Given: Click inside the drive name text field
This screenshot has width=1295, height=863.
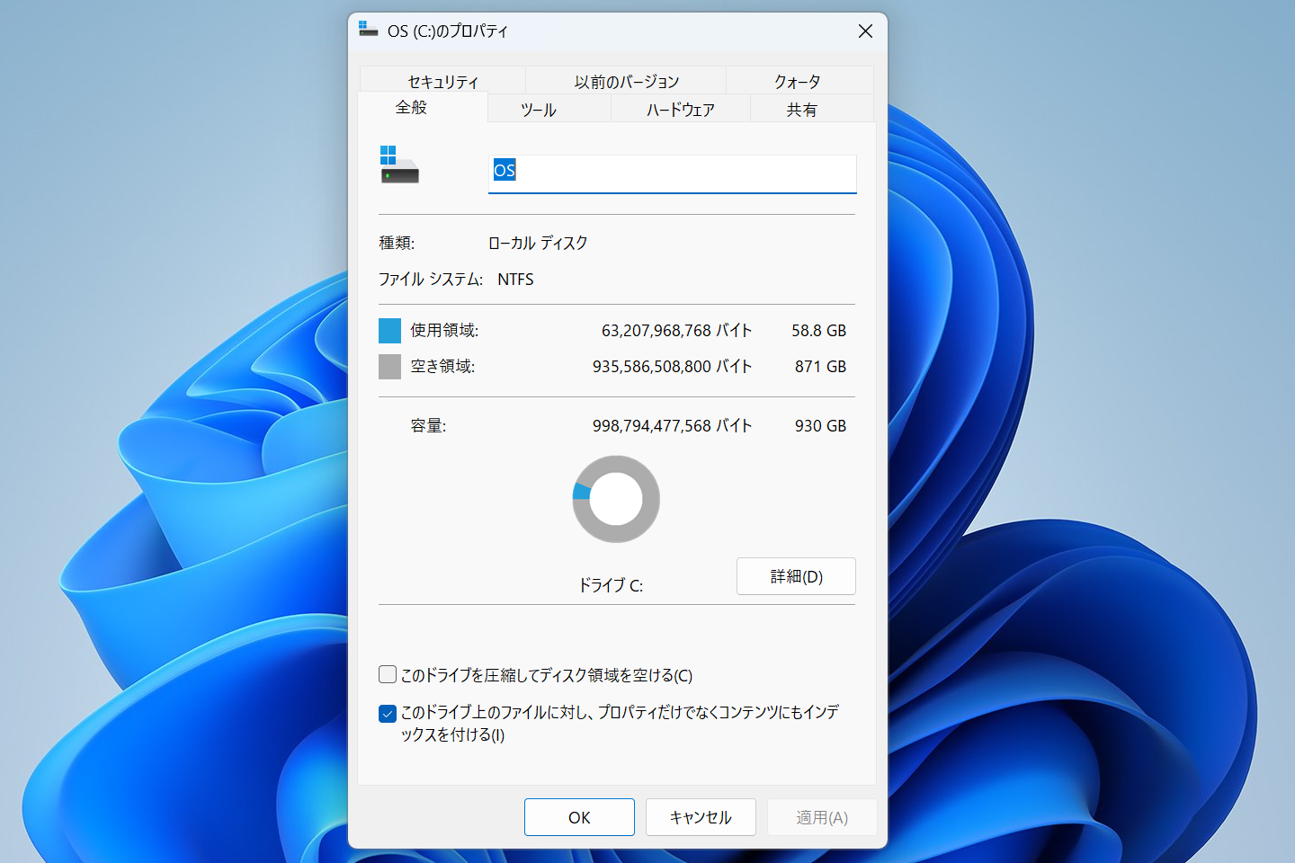Looking at the screenshot, I should [x=672, y=173].
